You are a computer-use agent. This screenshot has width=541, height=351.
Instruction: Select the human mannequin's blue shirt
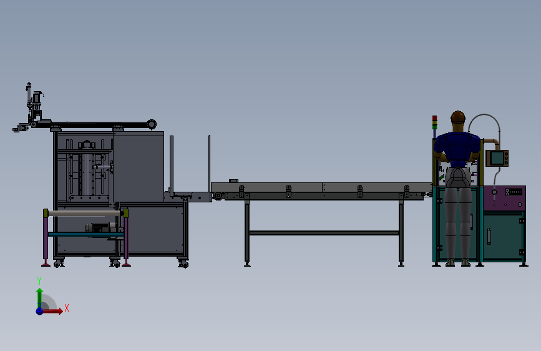457,149
